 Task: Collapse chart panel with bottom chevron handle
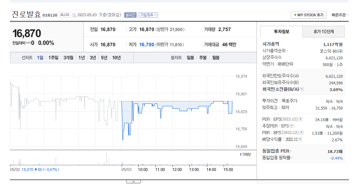point(133,182)
